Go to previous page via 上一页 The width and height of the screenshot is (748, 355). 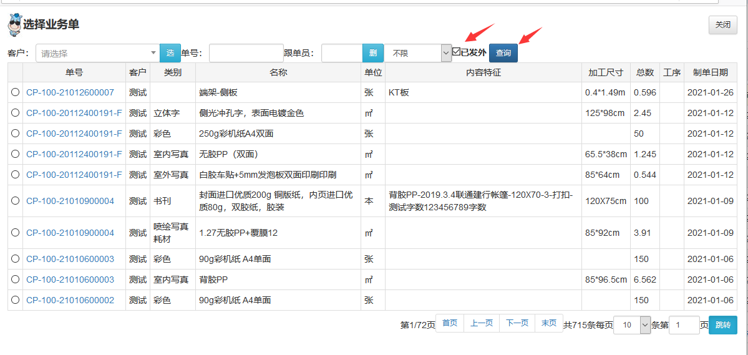coord(482,323)
